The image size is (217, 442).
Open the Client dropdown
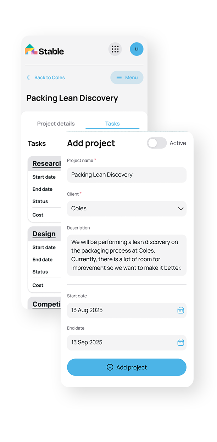(x=127, y=209)
